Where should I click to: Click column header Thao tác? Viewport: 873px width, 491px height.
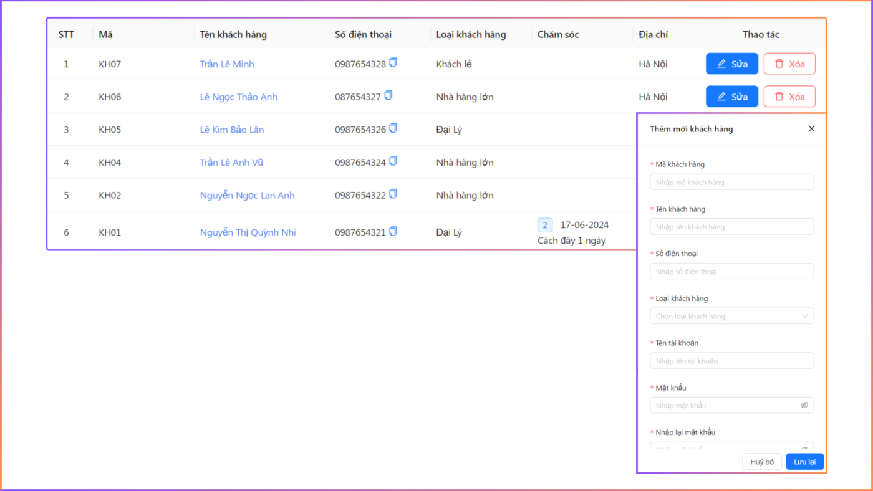click(761, 34)
